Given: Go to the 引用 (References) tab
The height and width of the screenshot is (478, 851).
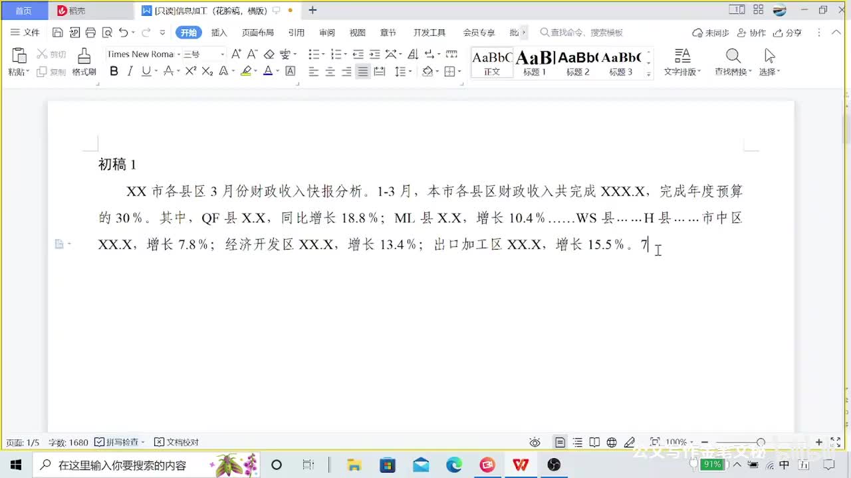Looking at the screenshot, I should (296, 33).
